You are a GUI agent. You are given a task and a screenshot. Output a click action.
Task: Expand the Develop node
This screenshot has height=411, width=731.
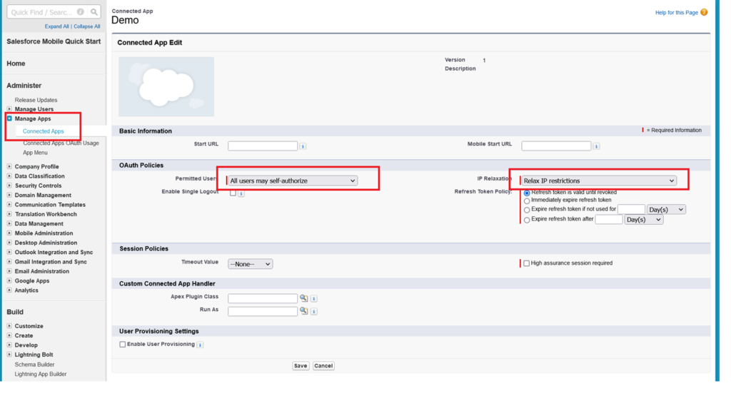pos(9,345)
